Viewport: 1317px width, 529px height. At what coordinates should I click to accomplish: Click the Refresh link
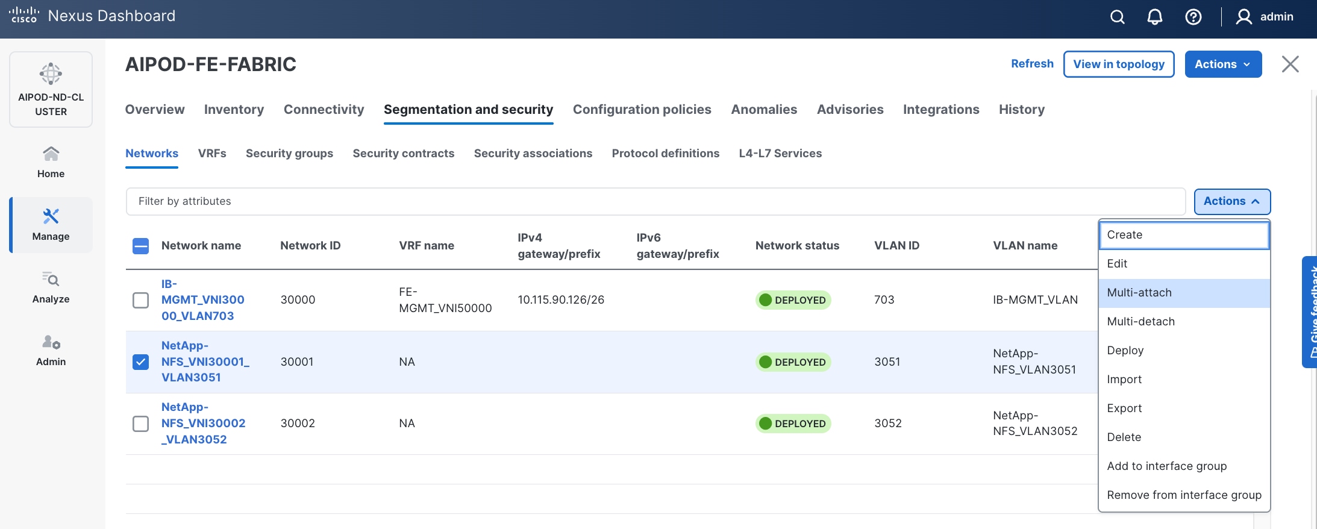click(x=1031, y=64)
